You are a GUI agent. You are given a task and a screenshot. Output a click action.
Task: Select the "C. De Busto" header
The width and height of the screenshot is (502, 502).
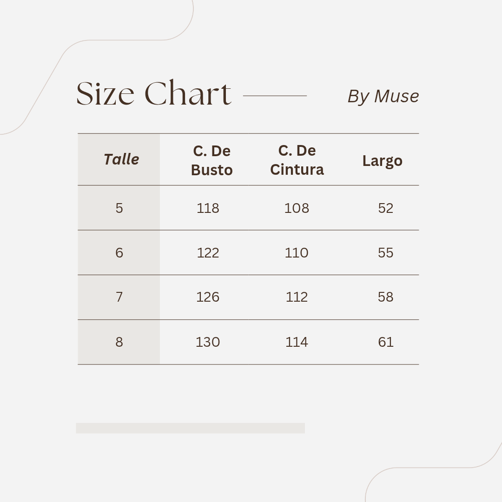[x=211, y=160]
